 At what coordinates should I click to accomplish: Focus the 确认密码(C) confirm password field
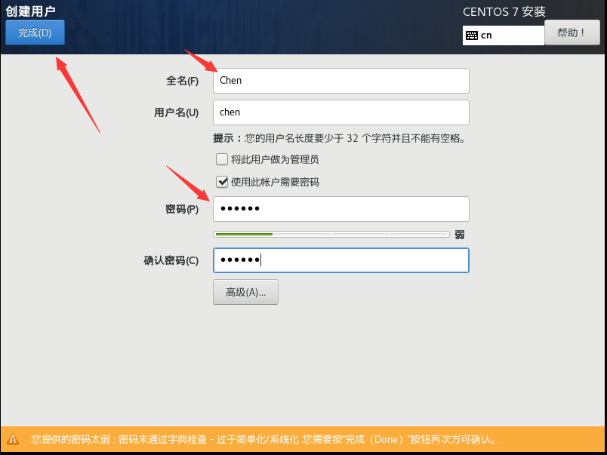341,260
